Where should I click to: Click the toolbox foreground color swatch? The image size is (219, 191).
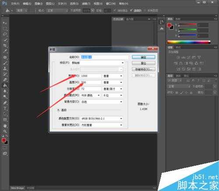click(x=4, y=140)
